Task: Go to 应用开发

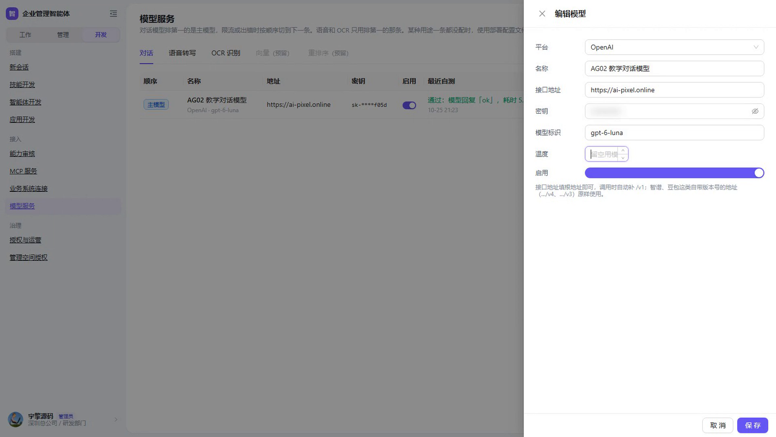Action: [x=22, y=119]
